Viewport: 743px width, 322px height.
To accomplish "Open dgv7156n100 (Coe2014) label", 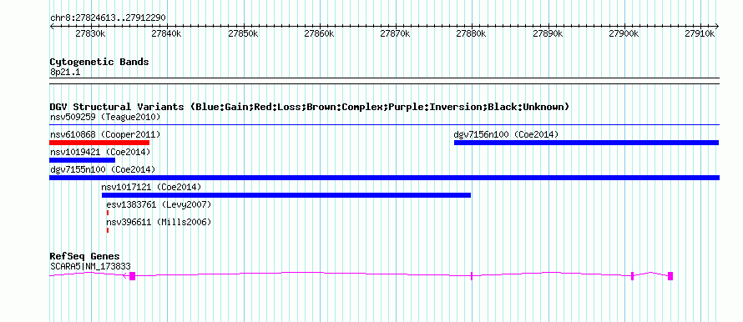I will click(x=506, y=134).
